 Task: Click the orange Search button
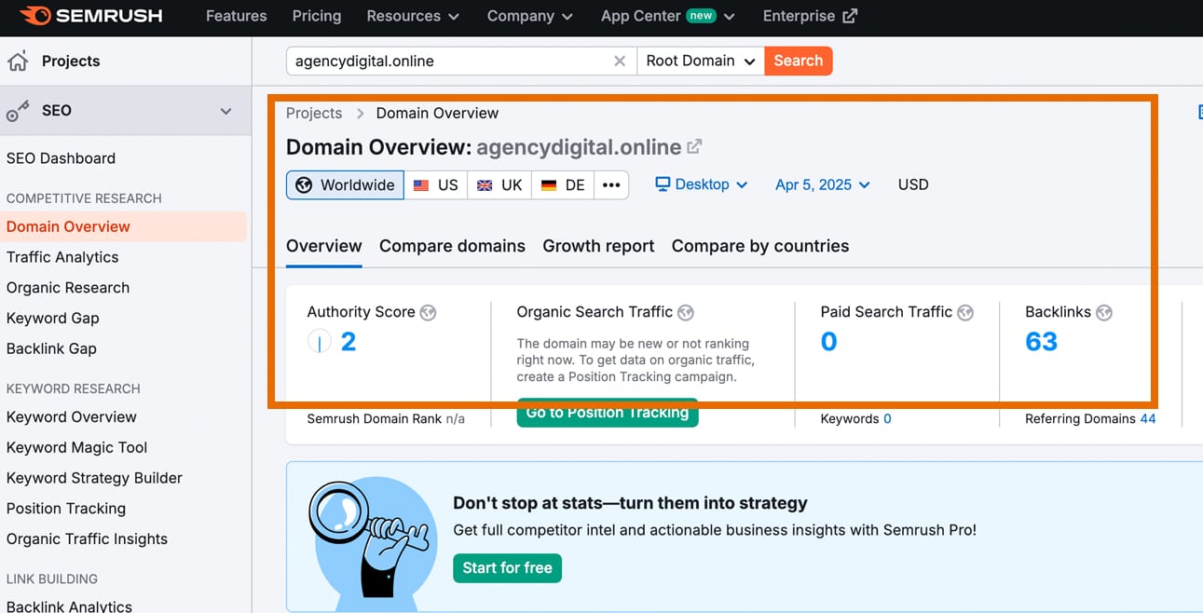click(x=799, y=61)
